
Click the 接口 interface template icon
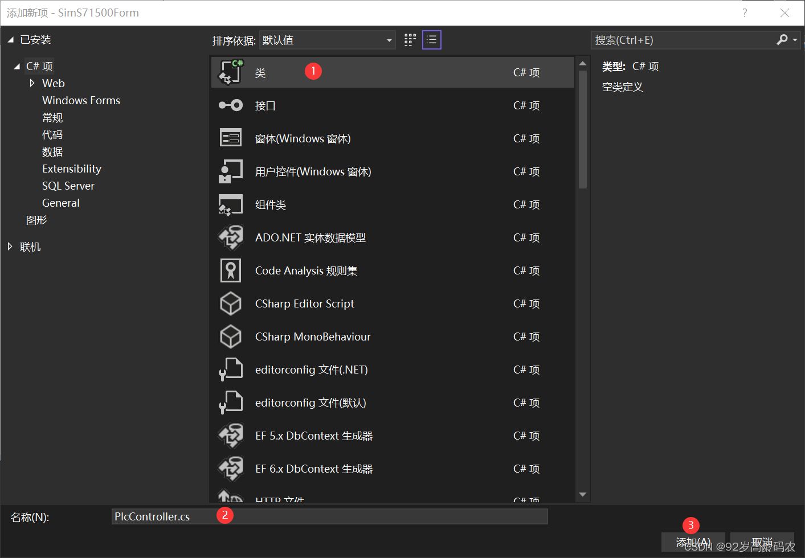(x=231, y=105)
